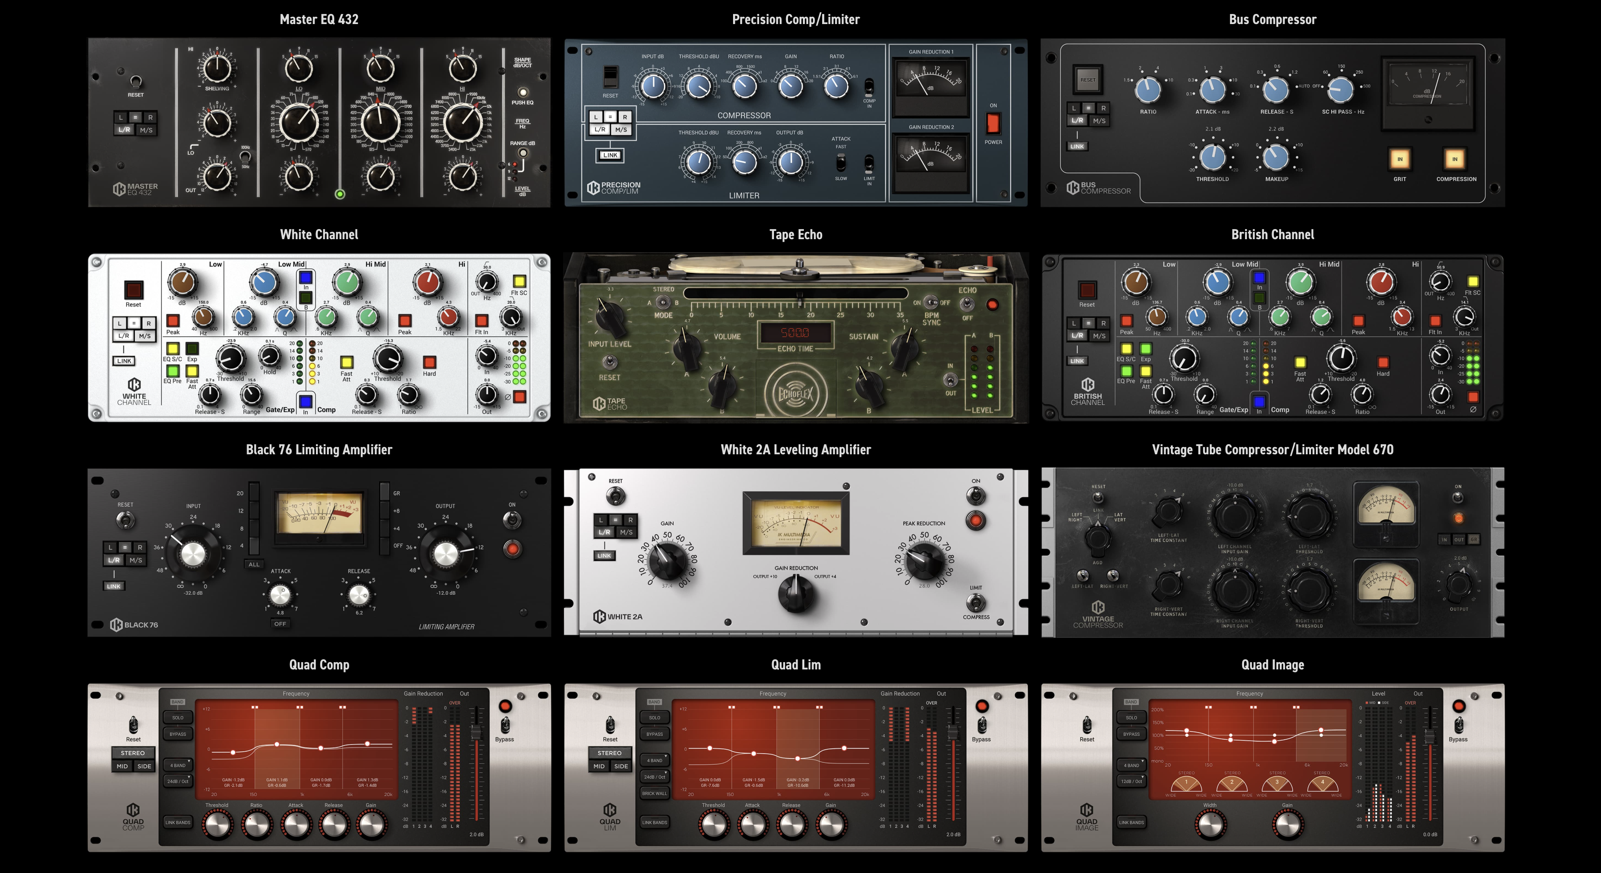The image size is (1601, 873).
Task: Toggle the ON switch on Black 76
Action: (x=512, y=520)
